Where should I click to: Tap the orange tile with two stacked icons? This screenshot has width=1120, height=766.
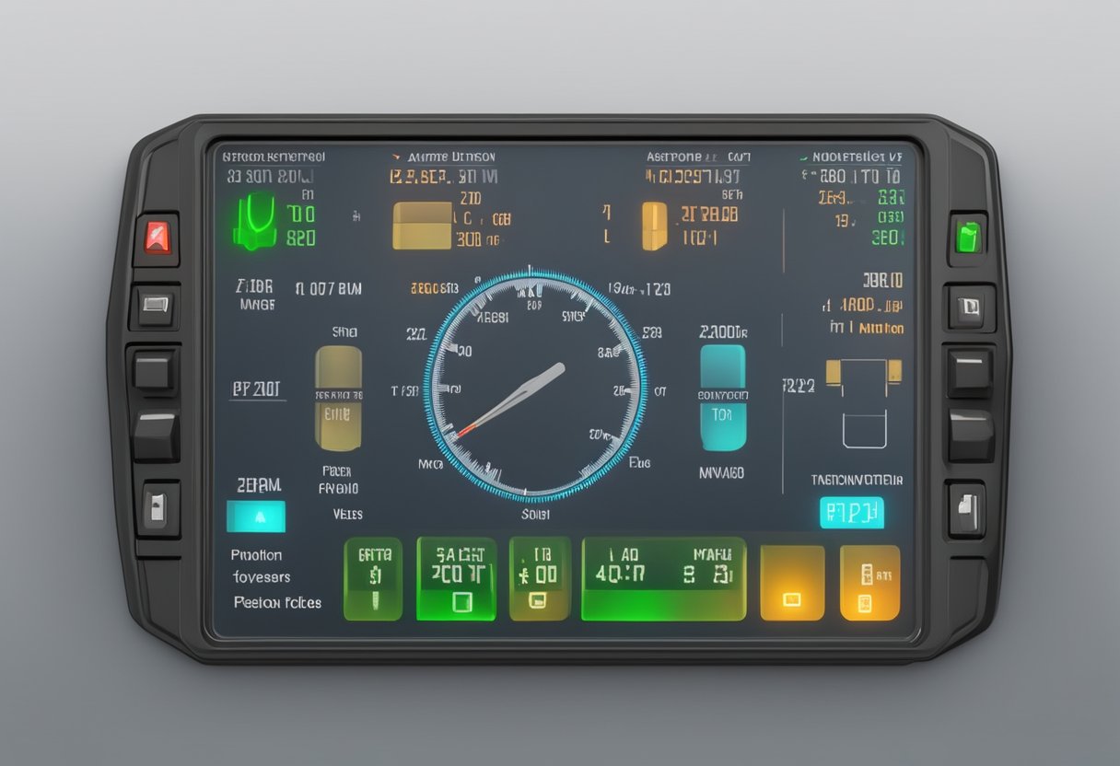coord(869,583)
